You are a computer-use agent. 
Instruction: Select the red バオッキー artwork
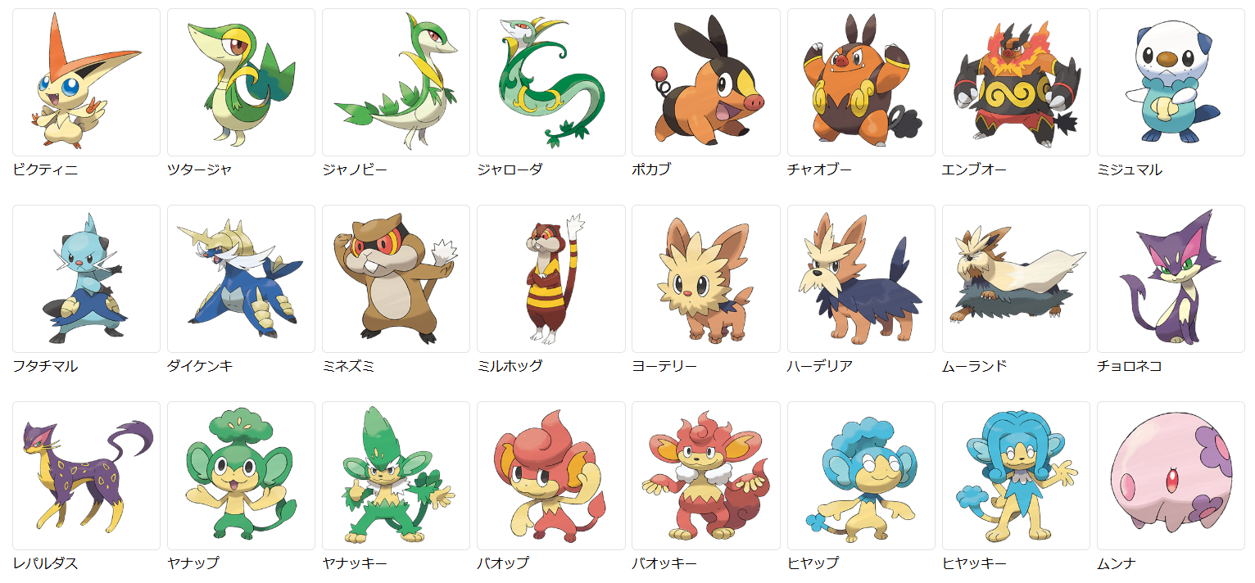705,476
